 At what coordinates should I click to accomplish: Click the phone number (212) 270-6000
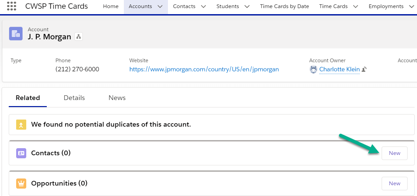(77, 69)
